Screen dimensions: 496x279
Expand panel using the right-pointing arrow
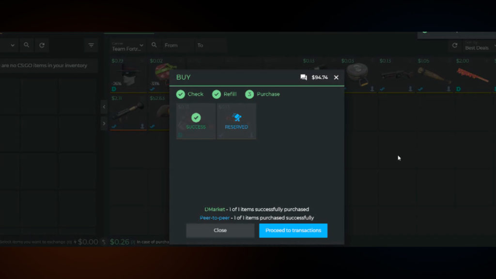104,124
